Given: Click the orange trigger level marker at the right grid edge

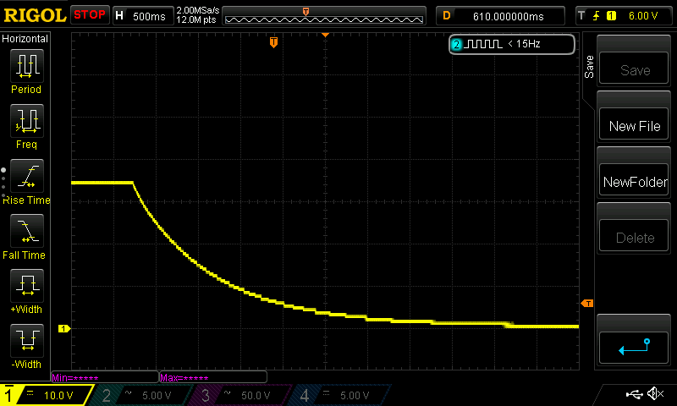Looking at the screenshot, I should [x=587, y=304].
